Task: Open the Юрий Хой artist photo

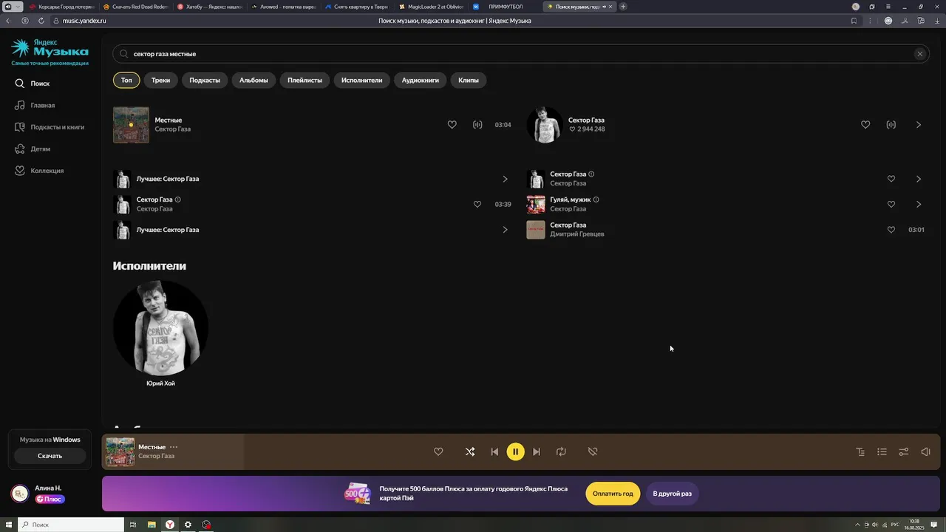Action: pos(160,327)
